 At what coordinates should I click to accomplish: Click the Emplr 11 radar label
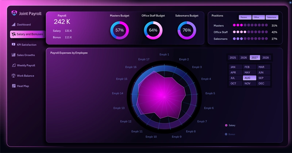[137, 131]
